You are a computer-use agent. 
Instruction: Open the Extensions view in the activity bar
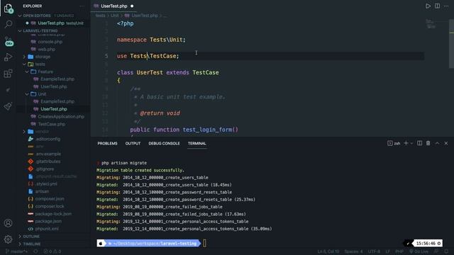click(9, 74)
